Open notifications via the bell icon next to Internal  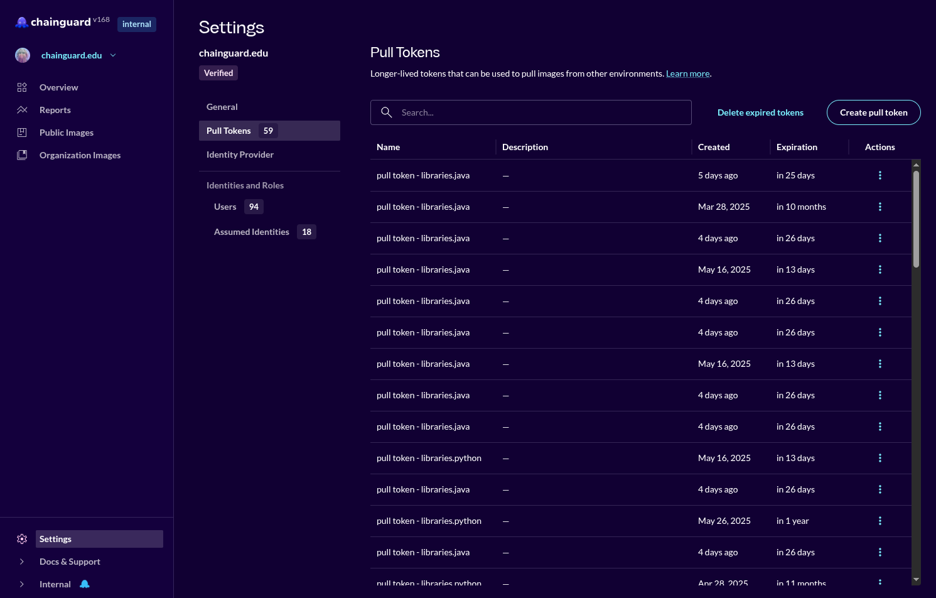click(85, 584)
